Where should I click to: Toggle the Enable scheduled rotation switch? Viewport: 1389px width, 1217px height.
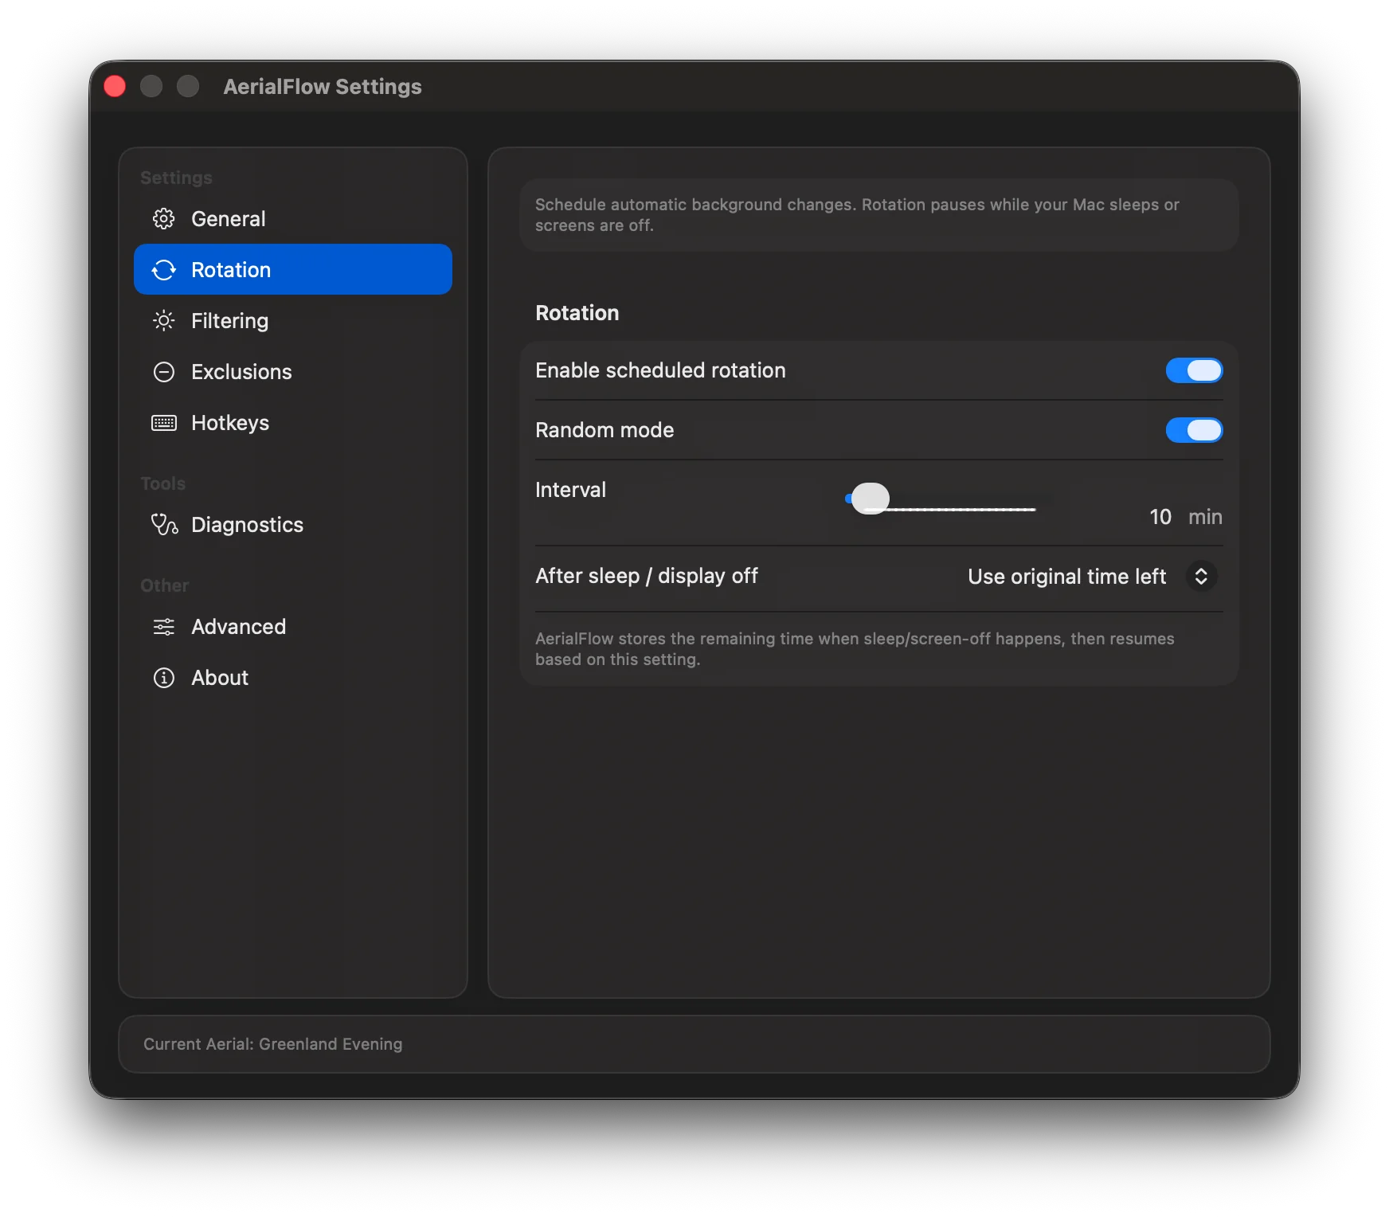tap(1193, 370)
